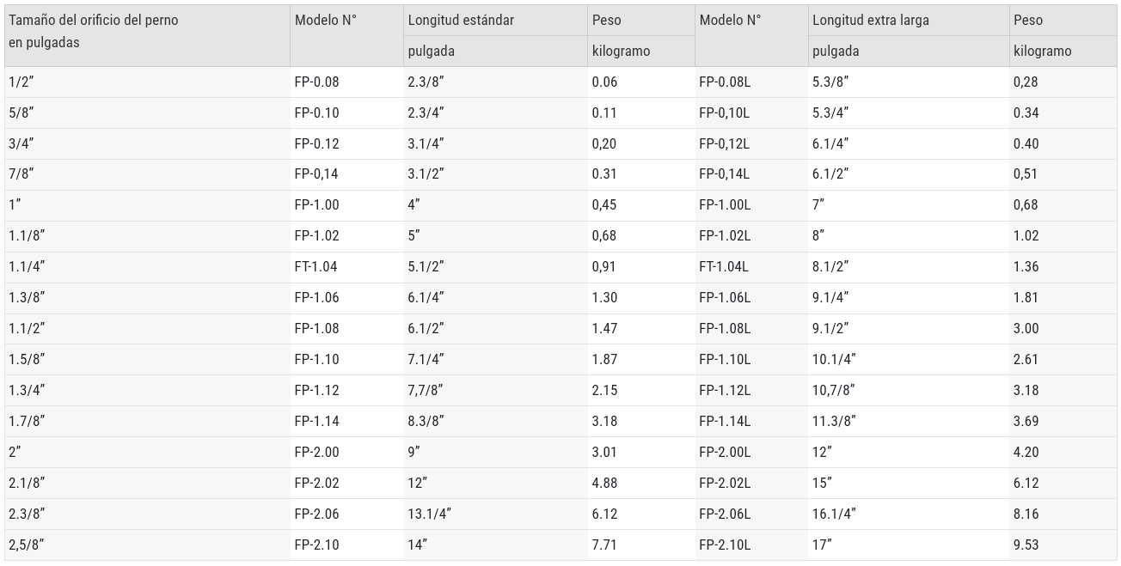Select the 7,7/8″ standard length cell
Screen dimensions: 1121x566
[x=495, y=390]
